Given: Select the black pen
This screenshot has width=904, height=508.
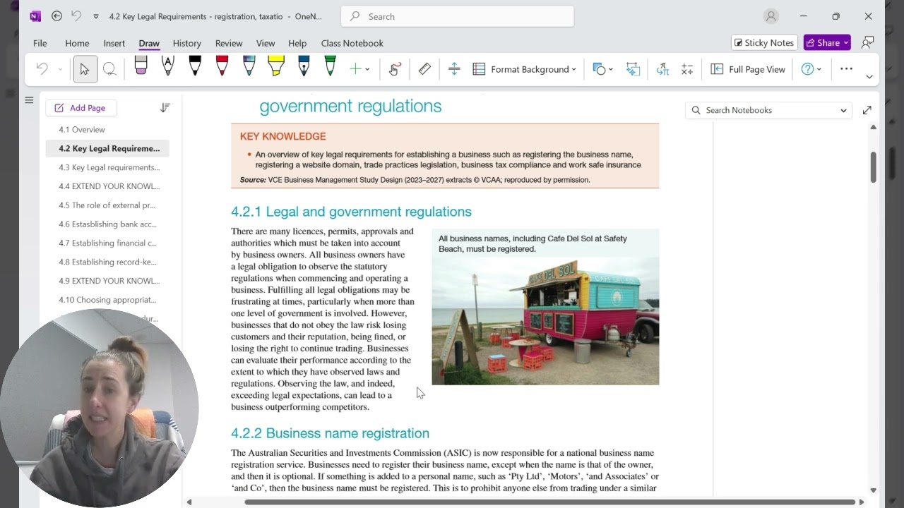Looking at the screenshot, I should [195, 66].
